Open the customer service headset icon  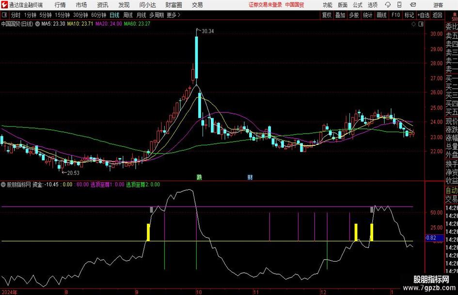pyautogui.click(x=388, y=5)
